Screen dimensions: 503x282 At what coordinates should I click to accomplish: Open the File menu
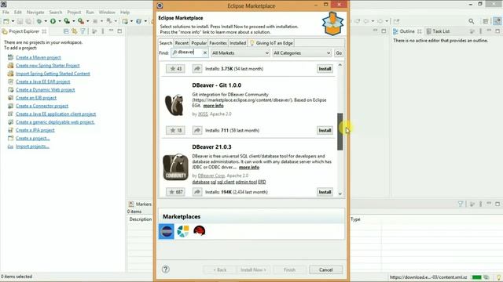click(6, 13)
